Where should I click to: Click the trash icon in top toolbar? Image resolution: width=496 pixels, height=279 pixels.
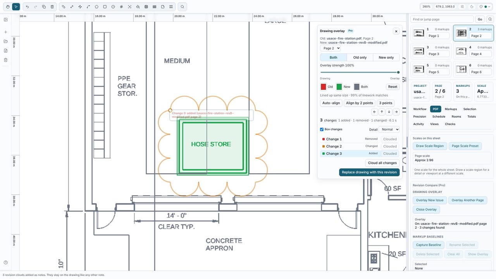click(52, 7)
